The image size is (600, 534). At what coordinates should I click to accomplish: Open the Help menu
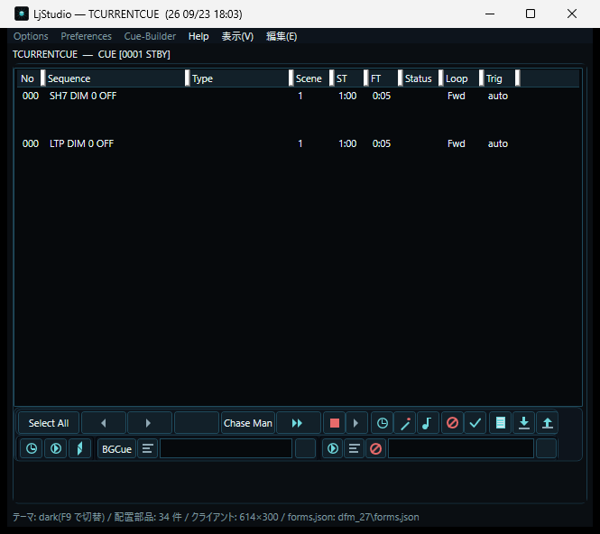[198, 36]
